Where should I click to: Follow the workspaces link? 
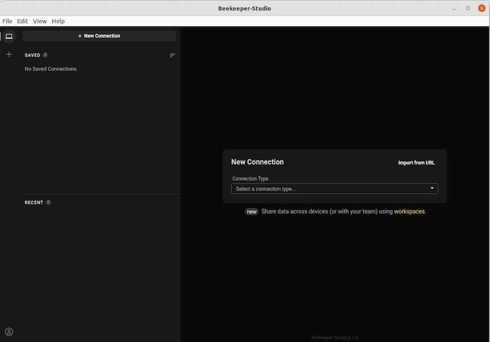(409, 211)
